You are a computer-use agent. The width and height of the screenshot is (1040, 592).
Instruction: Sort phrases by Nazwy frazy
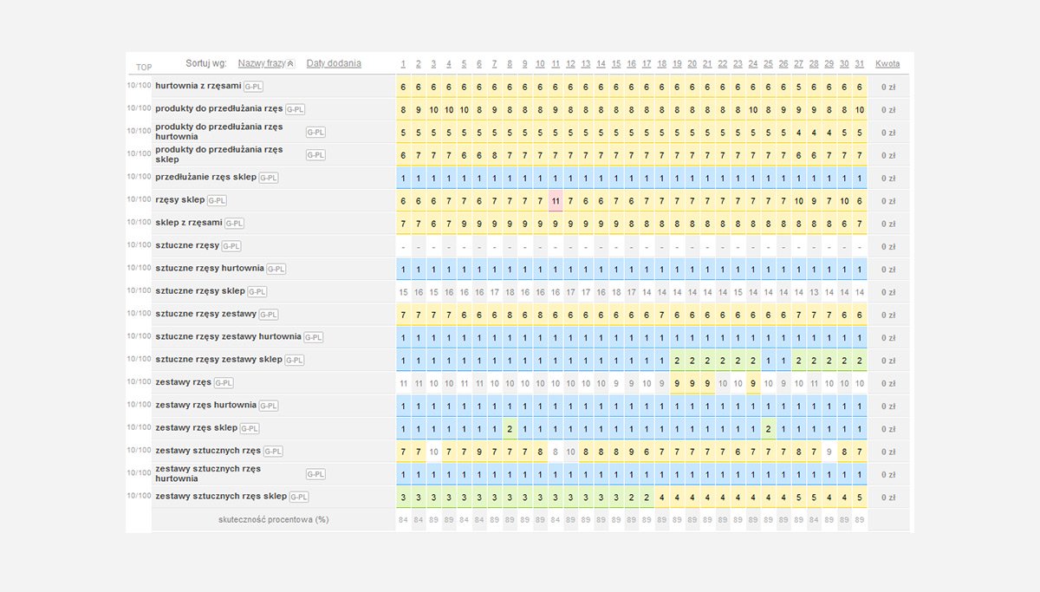[x=262, y=63]
